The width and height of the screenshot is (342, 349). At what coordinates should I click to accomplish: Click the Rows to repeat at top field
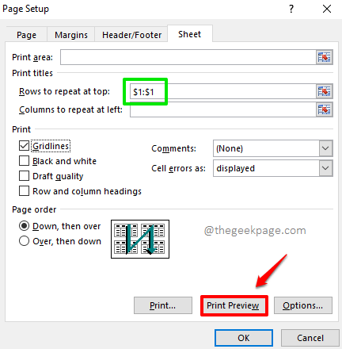click(223, 91)
